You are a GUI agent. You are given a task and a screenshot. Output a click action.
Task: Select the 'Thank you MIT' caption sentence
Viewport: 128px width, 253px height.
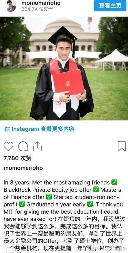[61, 212]
